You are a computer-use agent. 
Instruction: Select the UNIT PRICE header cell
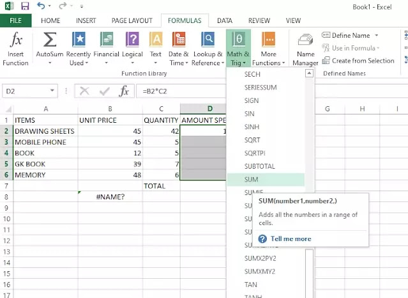click(110, 120)
